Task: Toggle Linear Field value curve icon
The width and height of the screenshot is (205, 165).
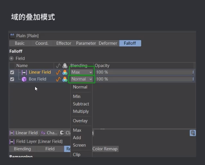Action: 58,72
